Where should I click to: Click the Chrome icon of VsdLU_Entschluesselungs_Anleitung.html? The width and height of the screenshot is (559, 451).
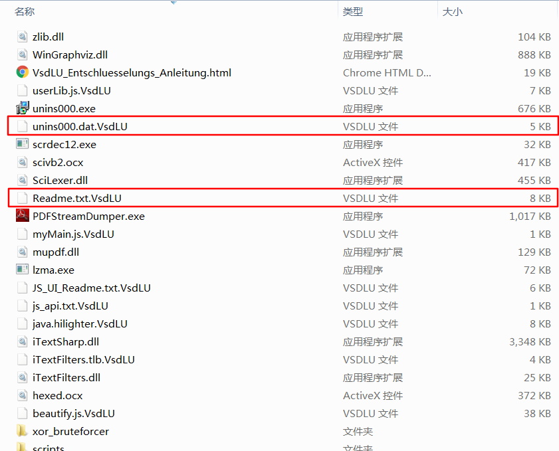(x=22, y=72)
